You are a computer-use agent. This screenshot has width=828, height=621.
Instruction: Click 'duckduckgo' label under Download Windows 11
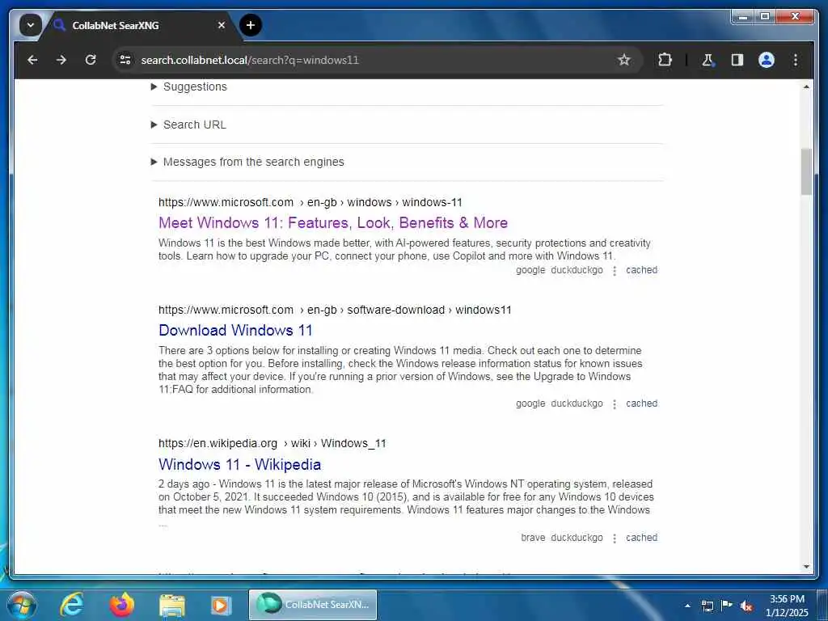(x=577, y=403)
